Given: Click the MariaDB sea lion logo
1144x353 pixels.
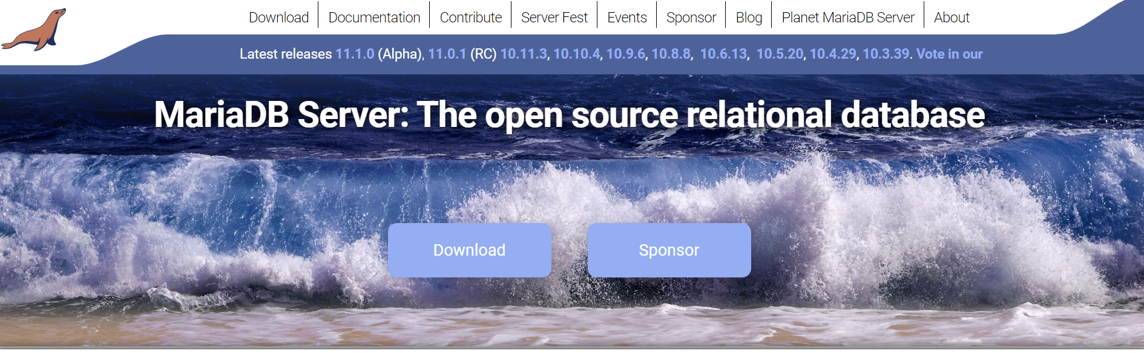Looking at the screenshot, I should (34, 30).
